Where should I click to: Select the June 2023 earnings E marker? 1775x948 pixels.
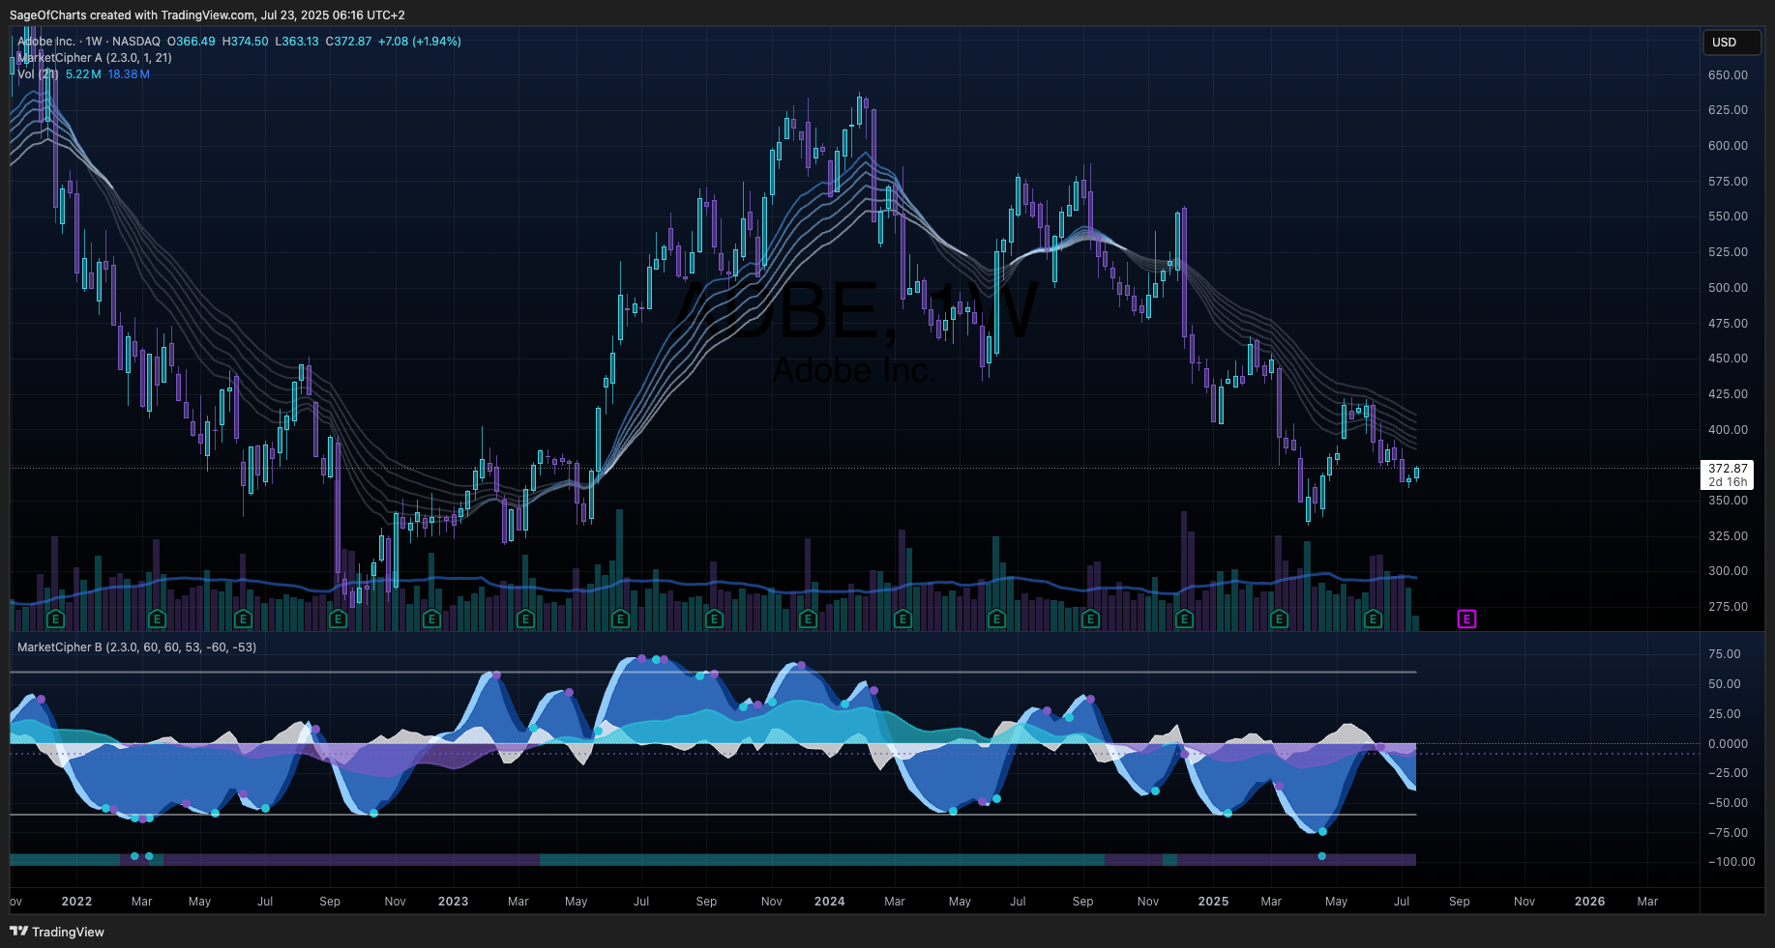tap(620, 618)
